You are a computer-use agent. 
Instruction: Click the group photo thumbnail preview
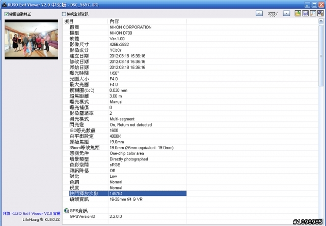coord(32,40)
